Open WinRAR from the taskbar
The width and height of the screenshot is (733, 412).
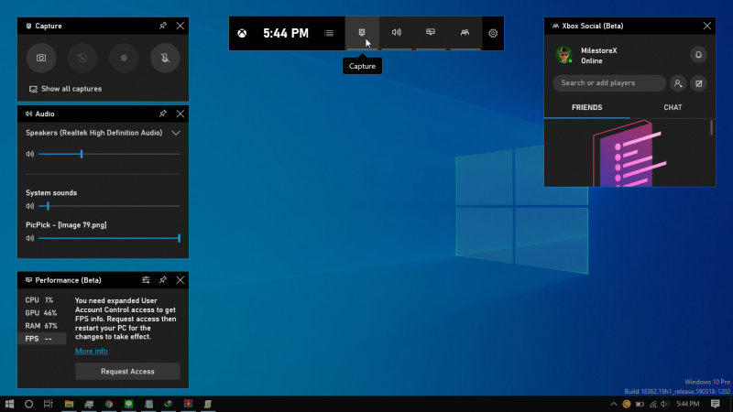(188, 404)
